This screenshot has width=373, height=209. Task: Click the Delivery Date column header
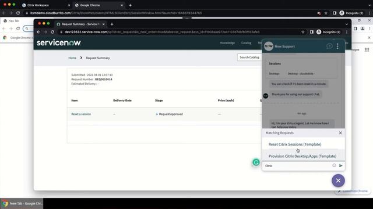122,100
